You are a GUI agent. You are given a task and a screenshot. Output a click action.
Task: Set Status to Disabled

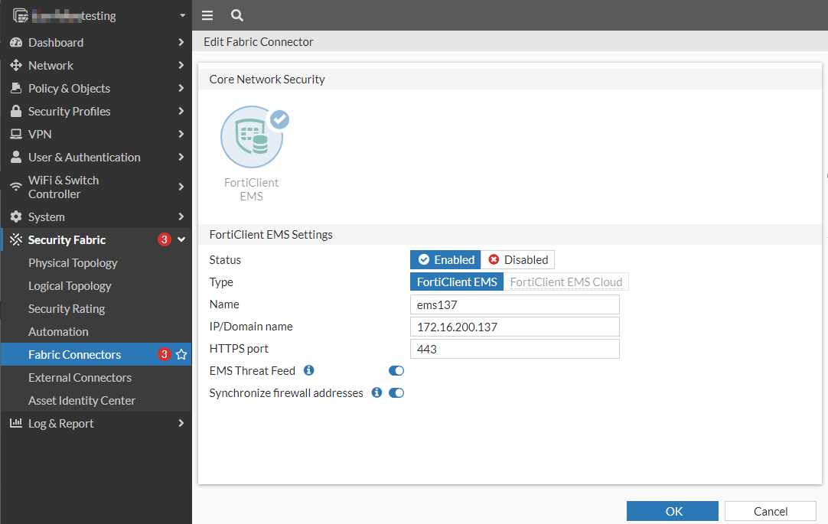click(x=518, y=259)
